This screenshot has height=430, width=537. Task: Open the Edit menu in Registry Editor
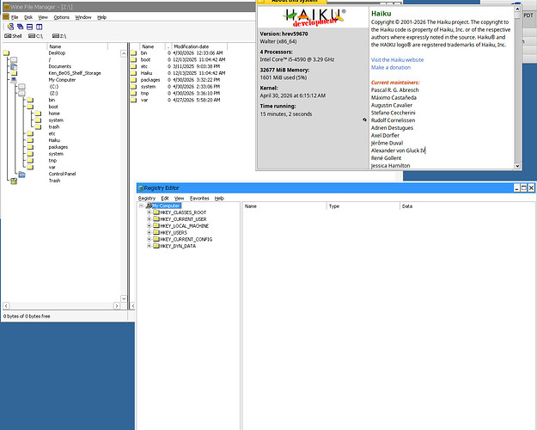point(165,198)
